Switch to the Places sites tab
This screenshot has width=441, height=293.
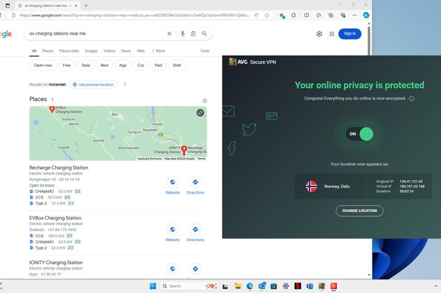pos(69,51)
